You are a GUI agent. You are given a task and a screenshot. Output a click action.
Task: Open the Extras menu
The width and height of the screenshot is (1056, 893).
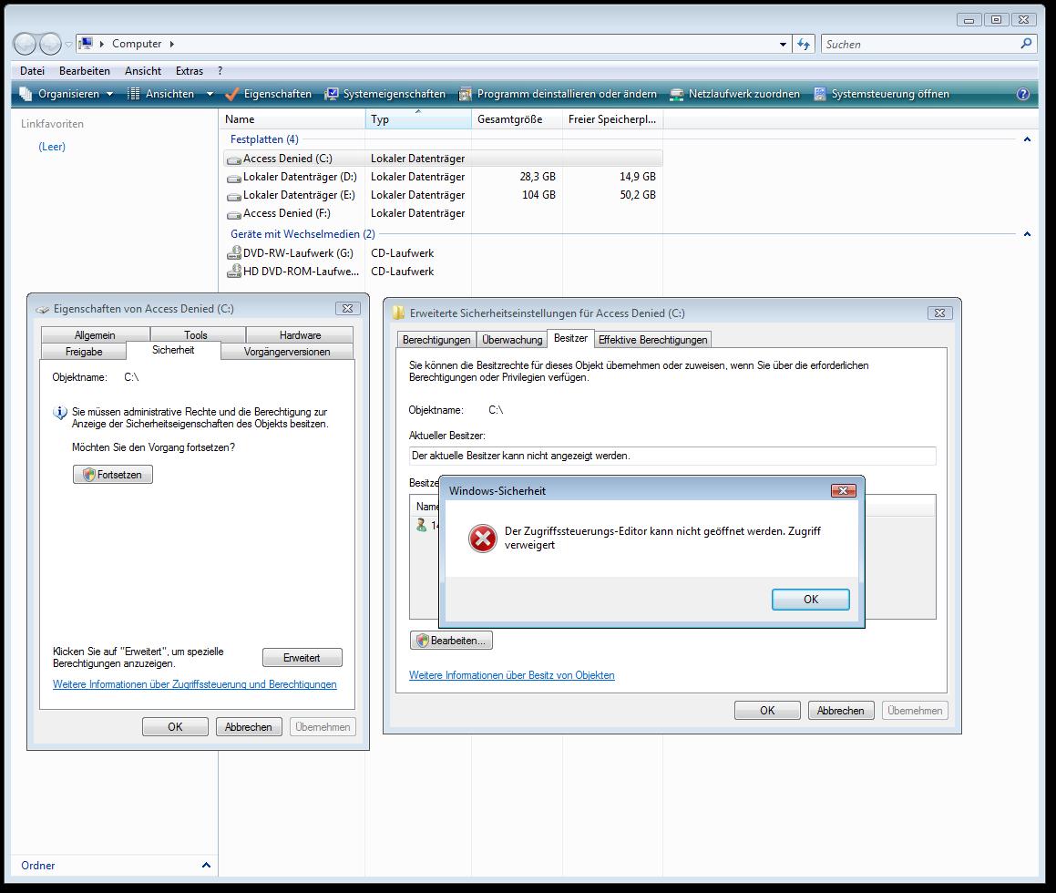click(x=190, y=71)
